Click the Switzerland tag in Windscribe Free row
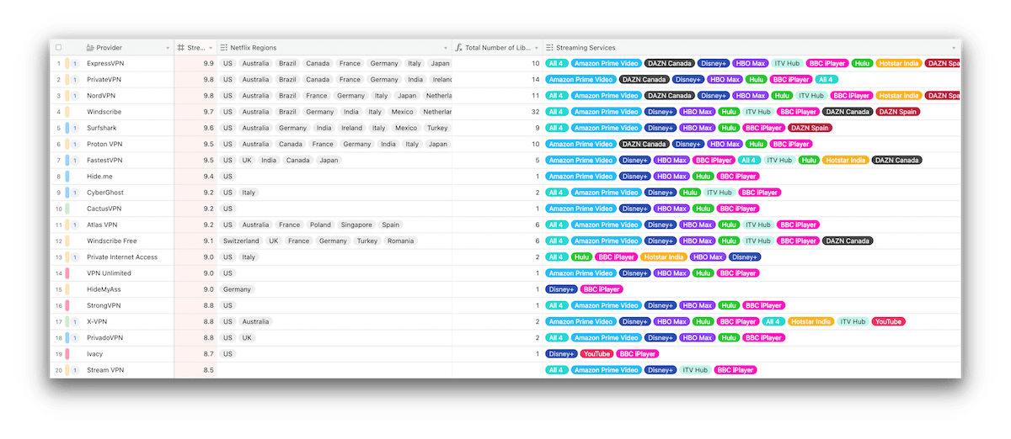1011x439 pixels. click(x=241, y=241)
